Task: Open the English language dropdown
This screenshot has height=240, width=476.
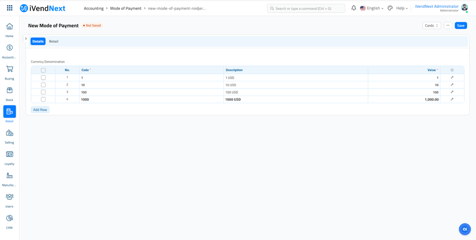Action: (x=372, y=8)
